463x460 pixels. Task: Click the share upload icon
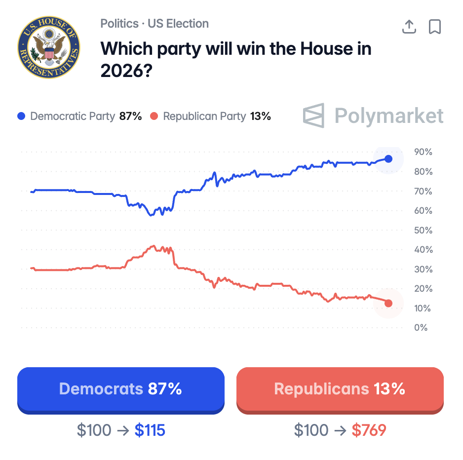point(409,27)
